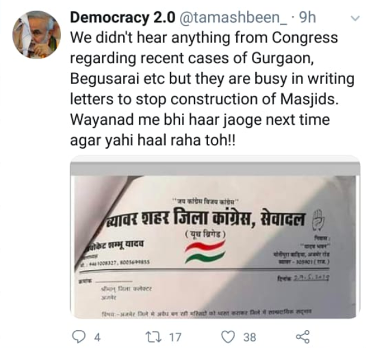This screenshot has height=348, width=366.
Task: Click the tricolor flag graphic in letter
Action: [x=205, y=252]
